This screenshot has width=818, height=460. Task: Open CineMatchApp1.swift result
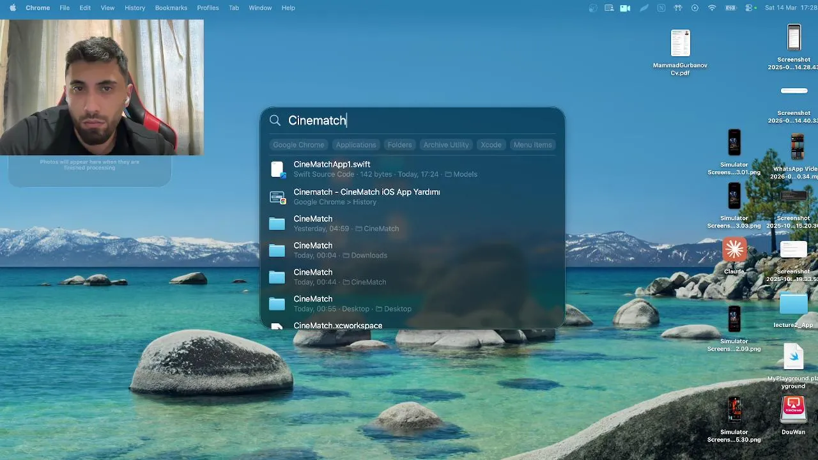(412, 169)
